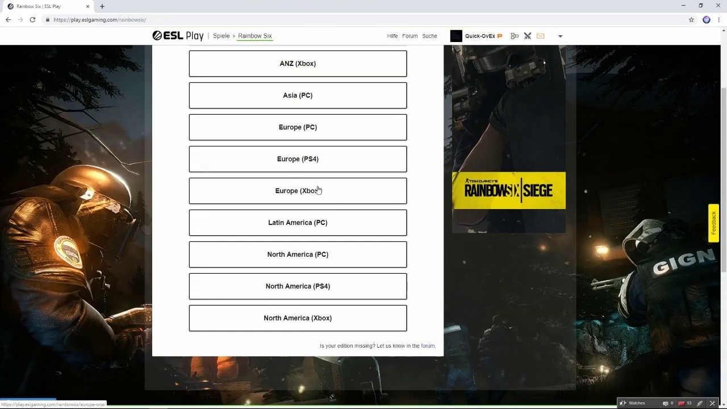Image resolution: width=727 pixels, height=409 pixels.
Task: Choose the North America (PC) edition
Action: pyautogui.click(x=298, y=254)
